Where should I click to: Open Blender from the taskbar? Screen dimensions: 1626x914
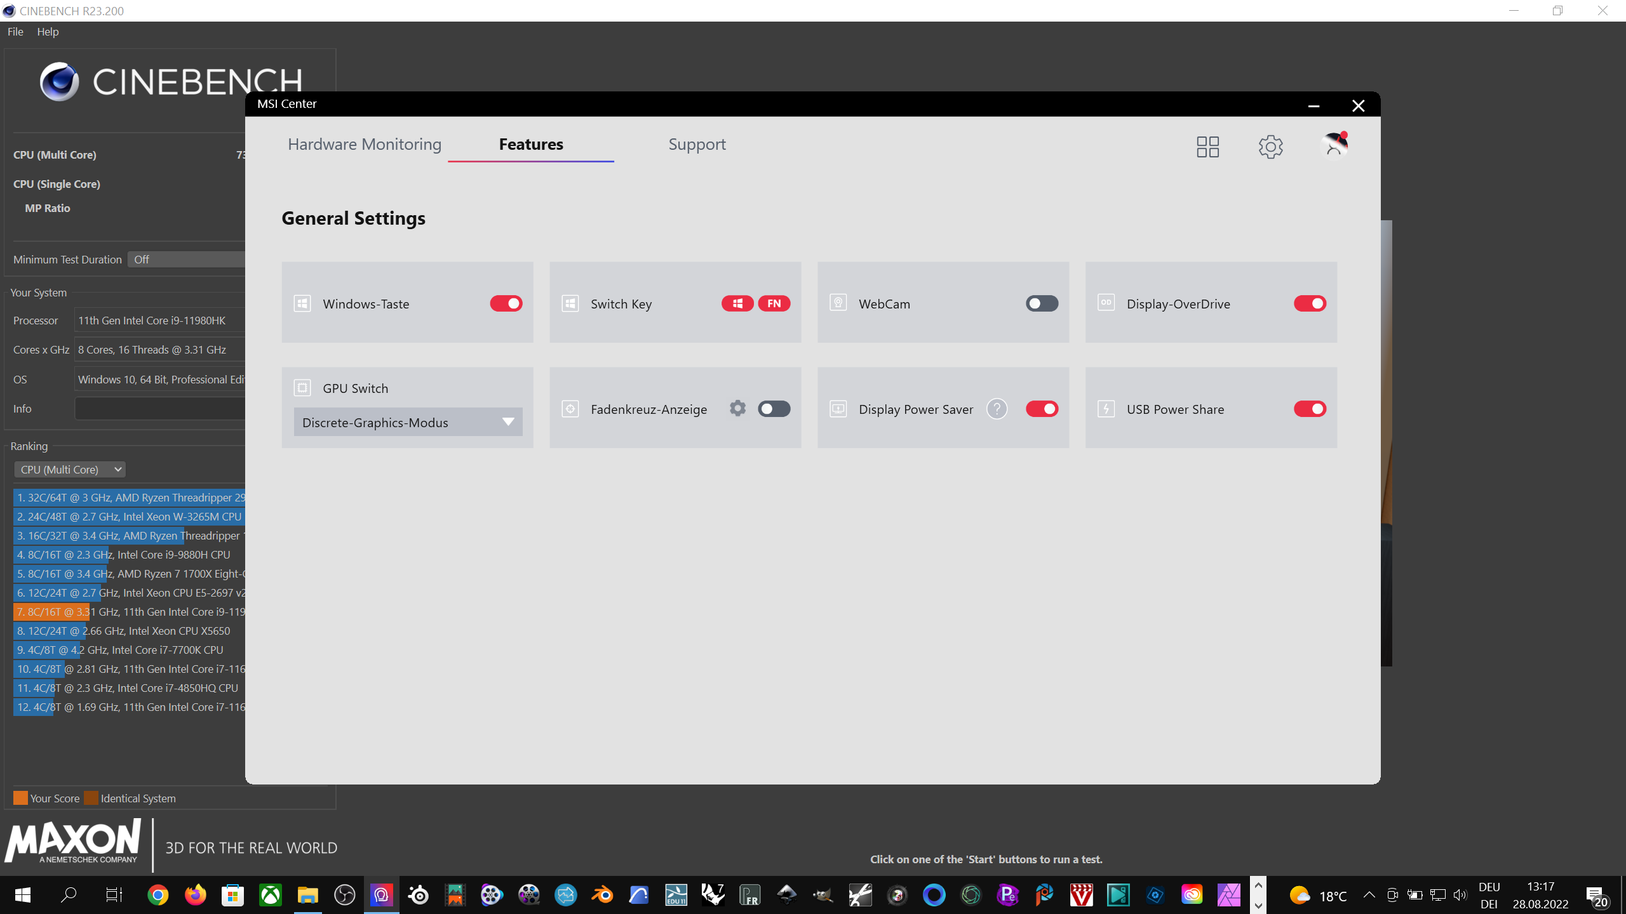point(602,895)
